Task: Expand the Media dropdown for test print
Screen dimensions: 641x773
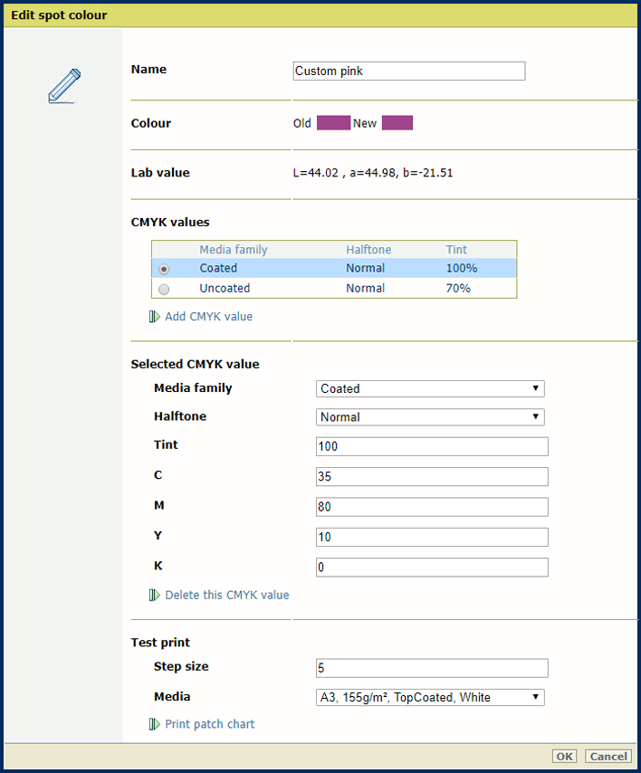Action: click(430, 697)
